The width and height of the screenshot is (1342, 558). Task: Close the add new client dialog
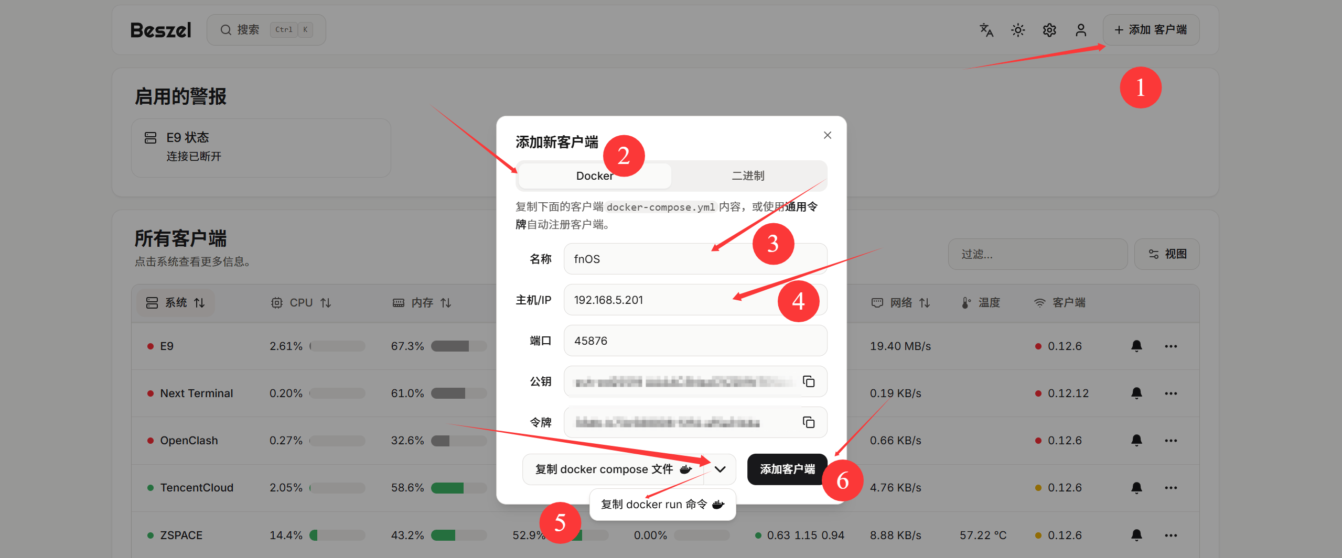[828, 135]
